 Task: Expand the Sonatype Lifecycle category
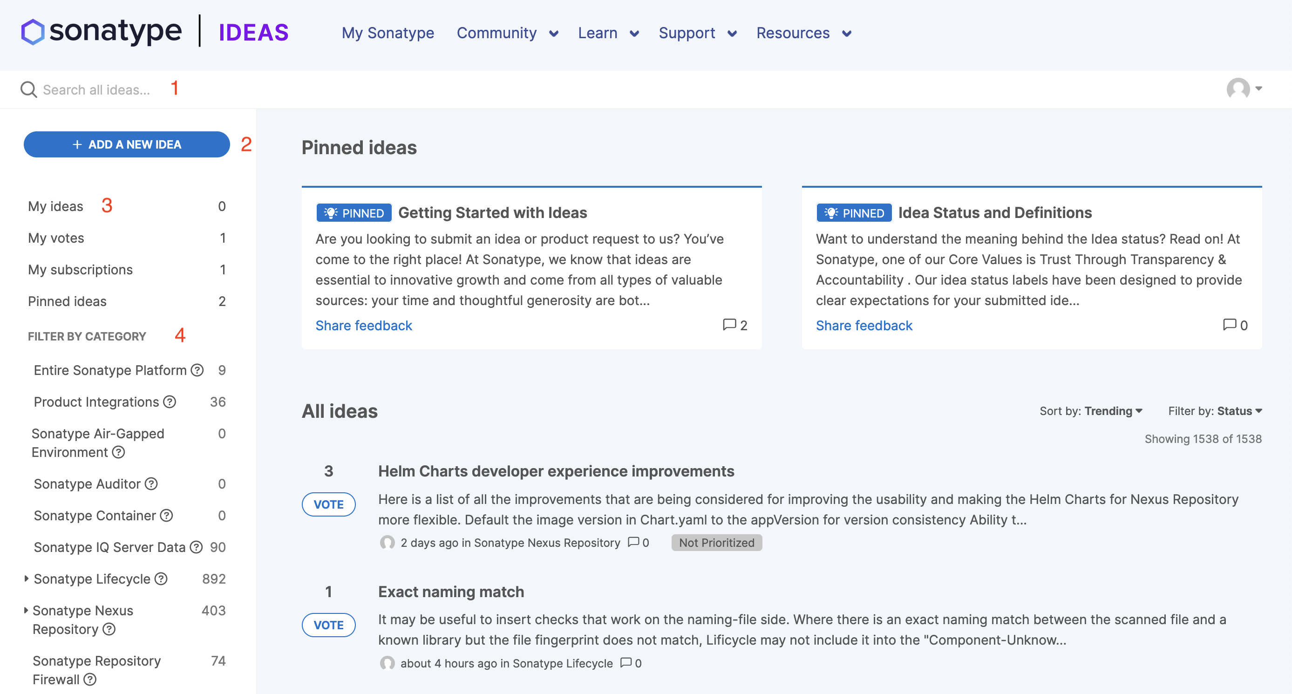point(26,578)
